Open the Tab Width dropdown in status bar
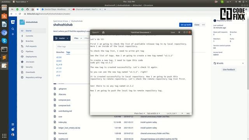Screen dimensions: 249x140 point(153,113)
